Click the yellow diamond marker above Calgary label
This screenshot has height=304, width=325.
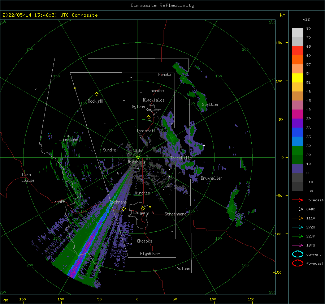[x=143, y=208]
